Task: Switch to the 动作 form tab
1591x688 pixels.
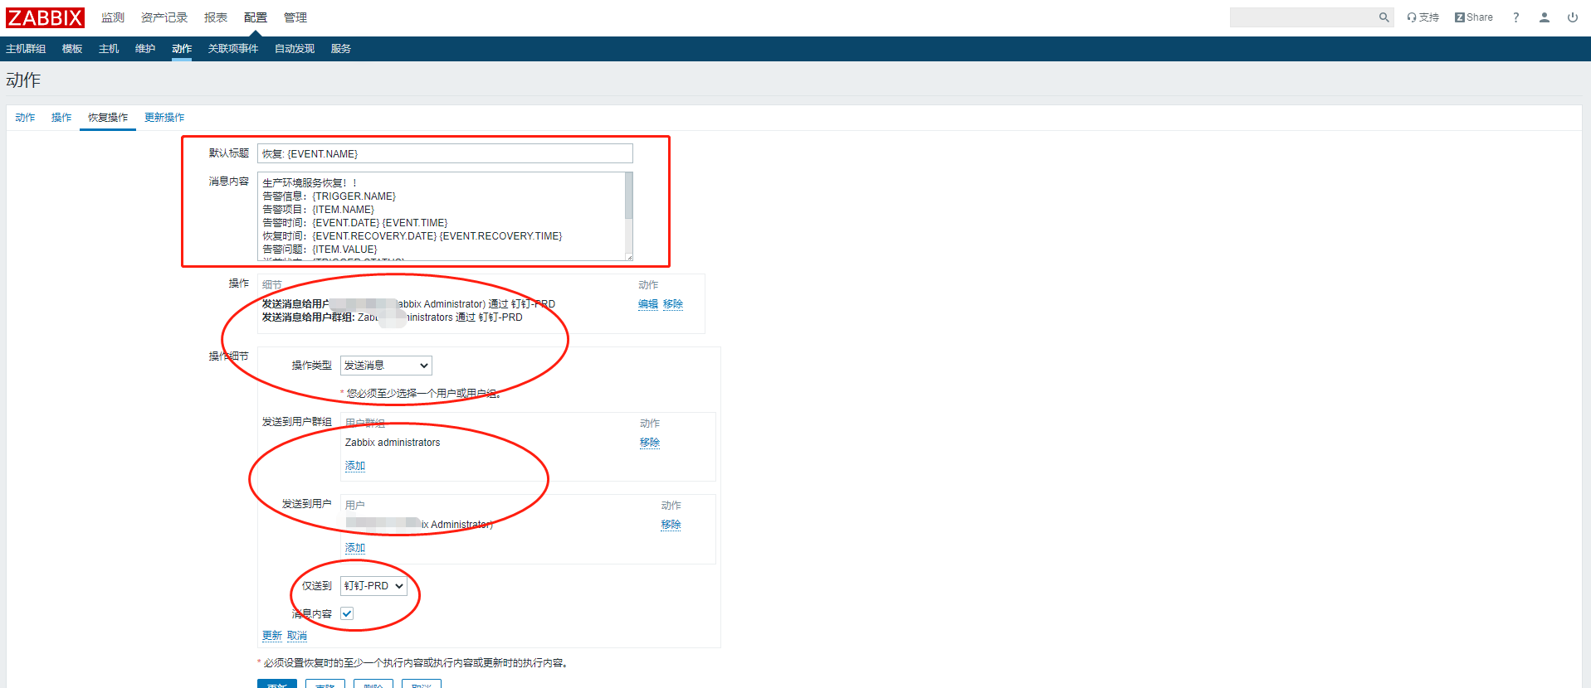Action: tap(25, 118)
